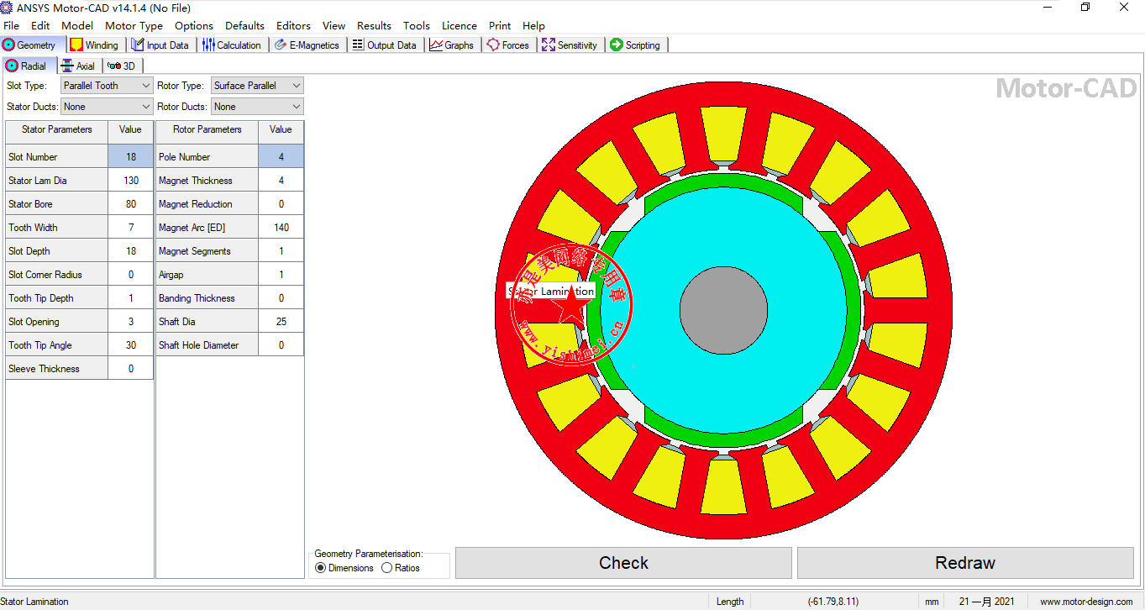Click the Axial sub-tab icon
The image size is (1145, 610).
tap(67, 66)
